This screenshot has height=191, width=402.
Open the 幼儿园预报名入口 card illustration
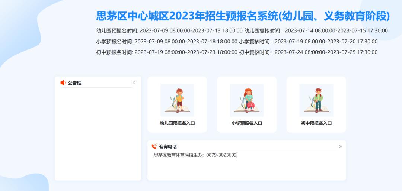pyautogui.click(x=177, y=100)
